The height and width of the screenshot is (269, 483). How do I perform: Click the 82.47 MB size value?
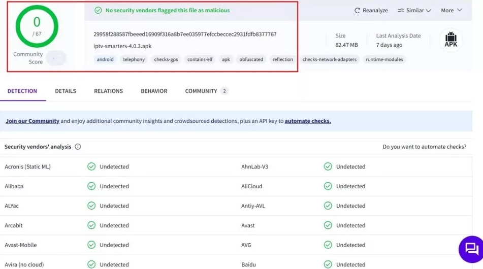coord(346,45)
